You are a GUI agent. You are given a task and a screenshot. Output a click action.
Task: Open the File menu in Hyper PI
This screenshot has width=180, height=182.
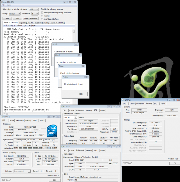(x=3, y=5)
